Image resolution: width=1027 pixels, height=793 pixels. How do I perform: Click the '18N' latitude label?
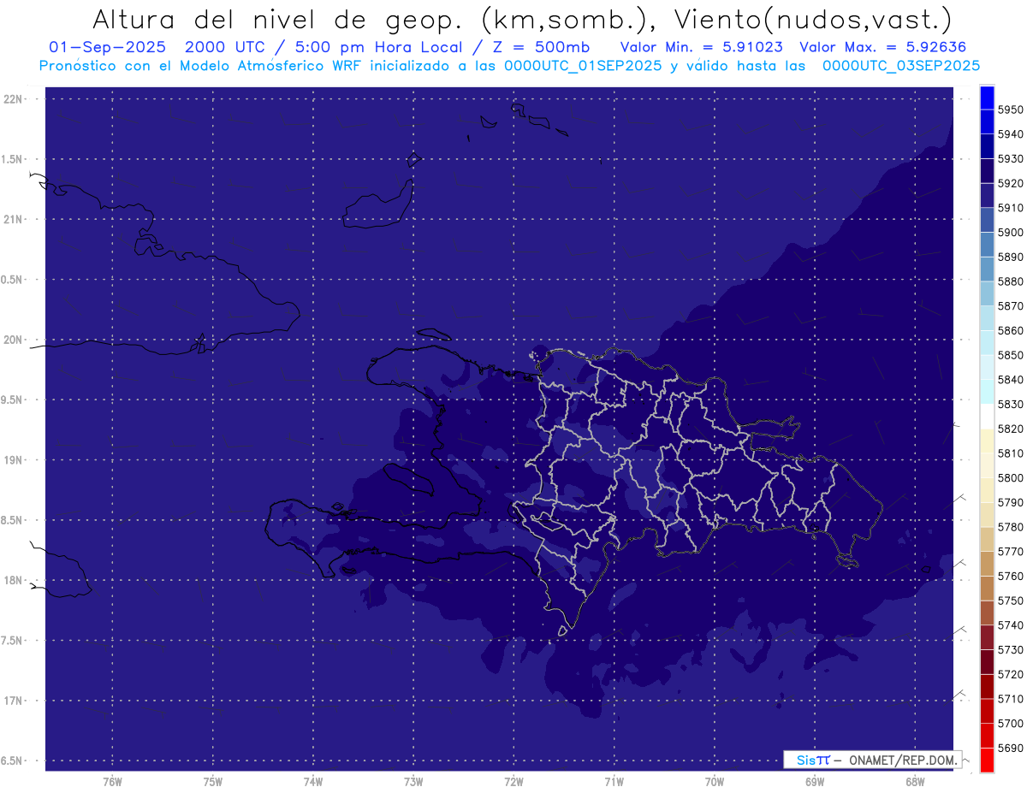(x=15, y=580)
